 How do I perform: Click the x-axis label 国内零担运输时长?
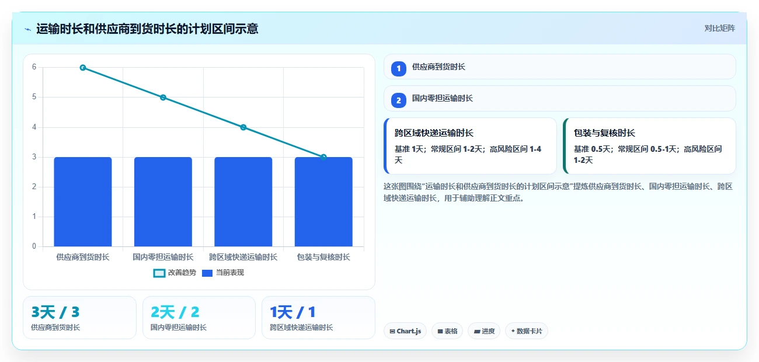163,257
